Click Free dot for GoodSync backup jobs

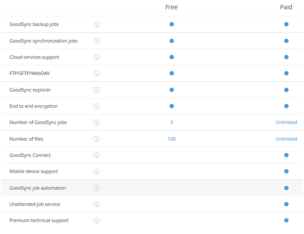[x=172, y=24]
